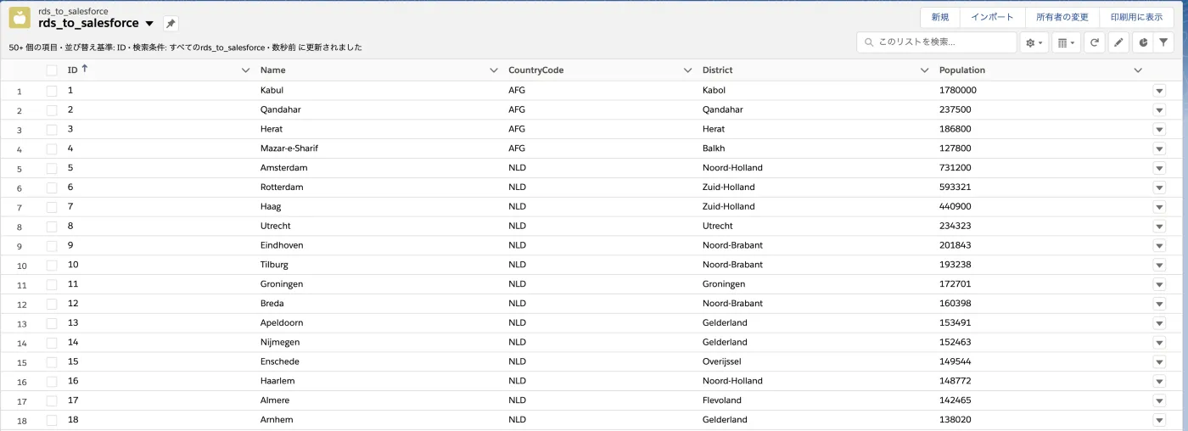Open the list view picker next to rds_to_salesforce
The height and width of the screenshot is (431, 1188).
149,24
